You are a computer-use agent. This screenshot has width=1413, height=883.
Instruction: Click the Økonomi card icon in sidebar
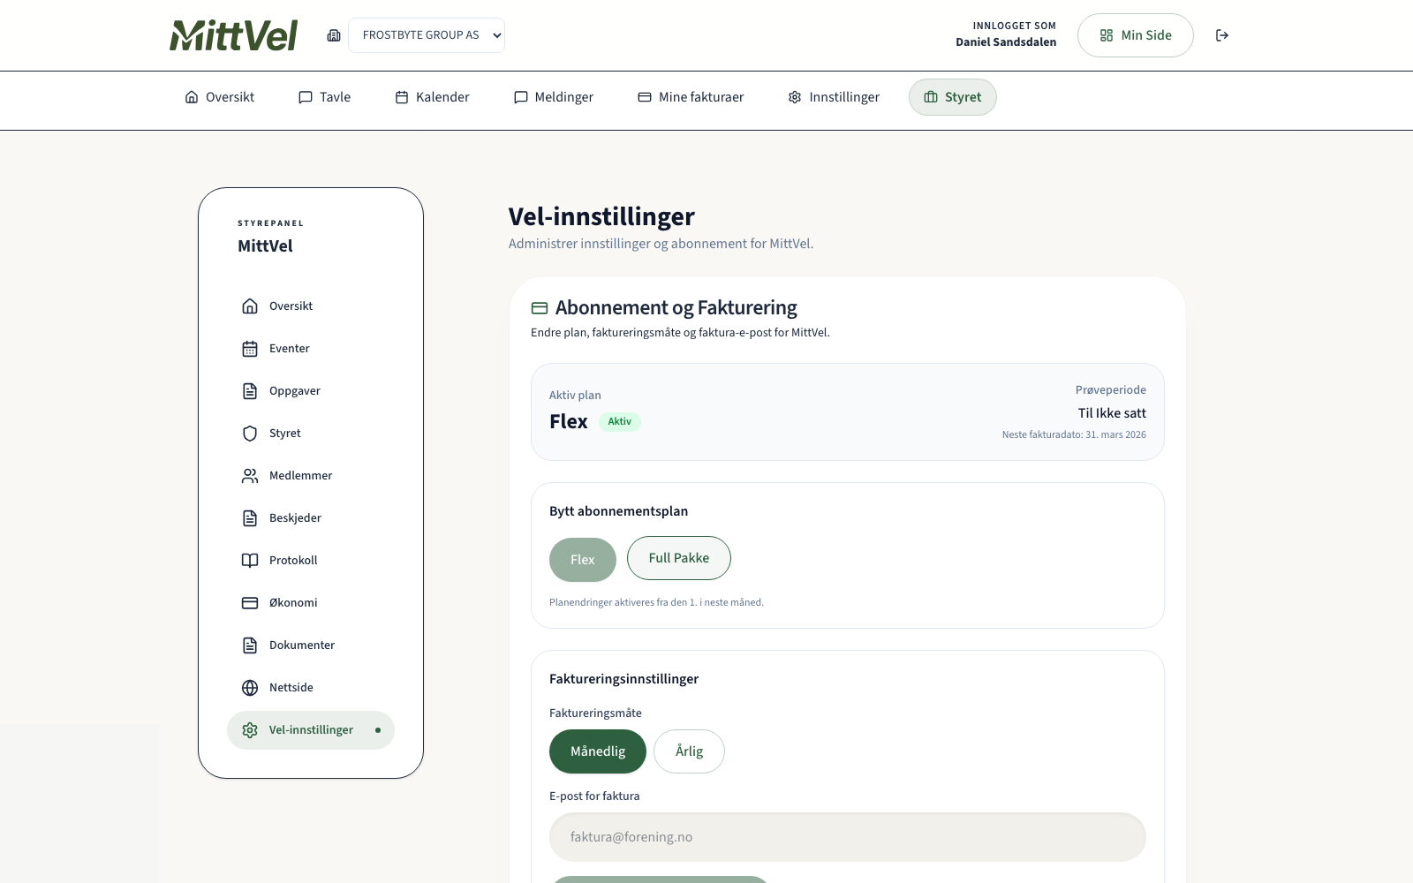250,603
